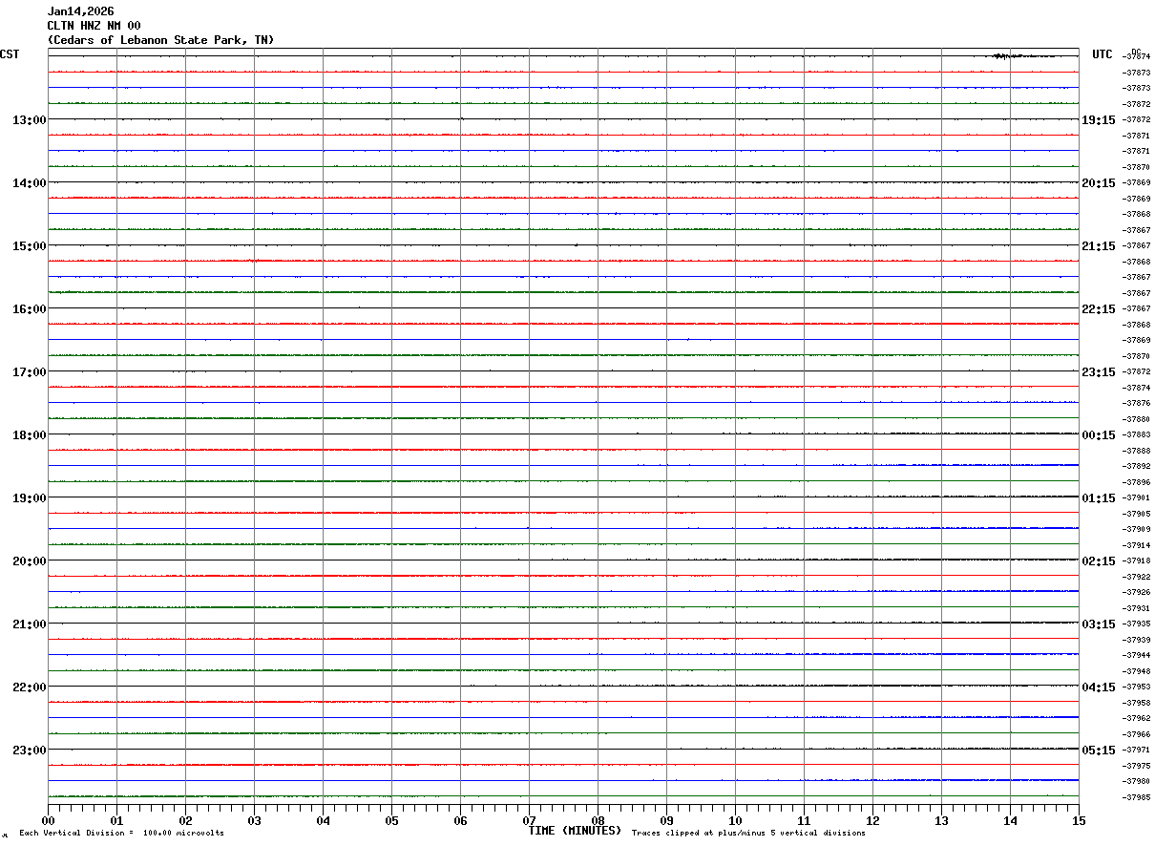Select the 15:00 CST time label
Image resolution: width=1155 pixels, height=846 pixels.
tap(29, 246)
